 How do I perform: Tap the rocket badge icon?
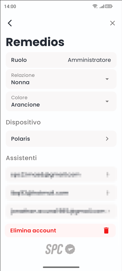click(x=70, y=249)
